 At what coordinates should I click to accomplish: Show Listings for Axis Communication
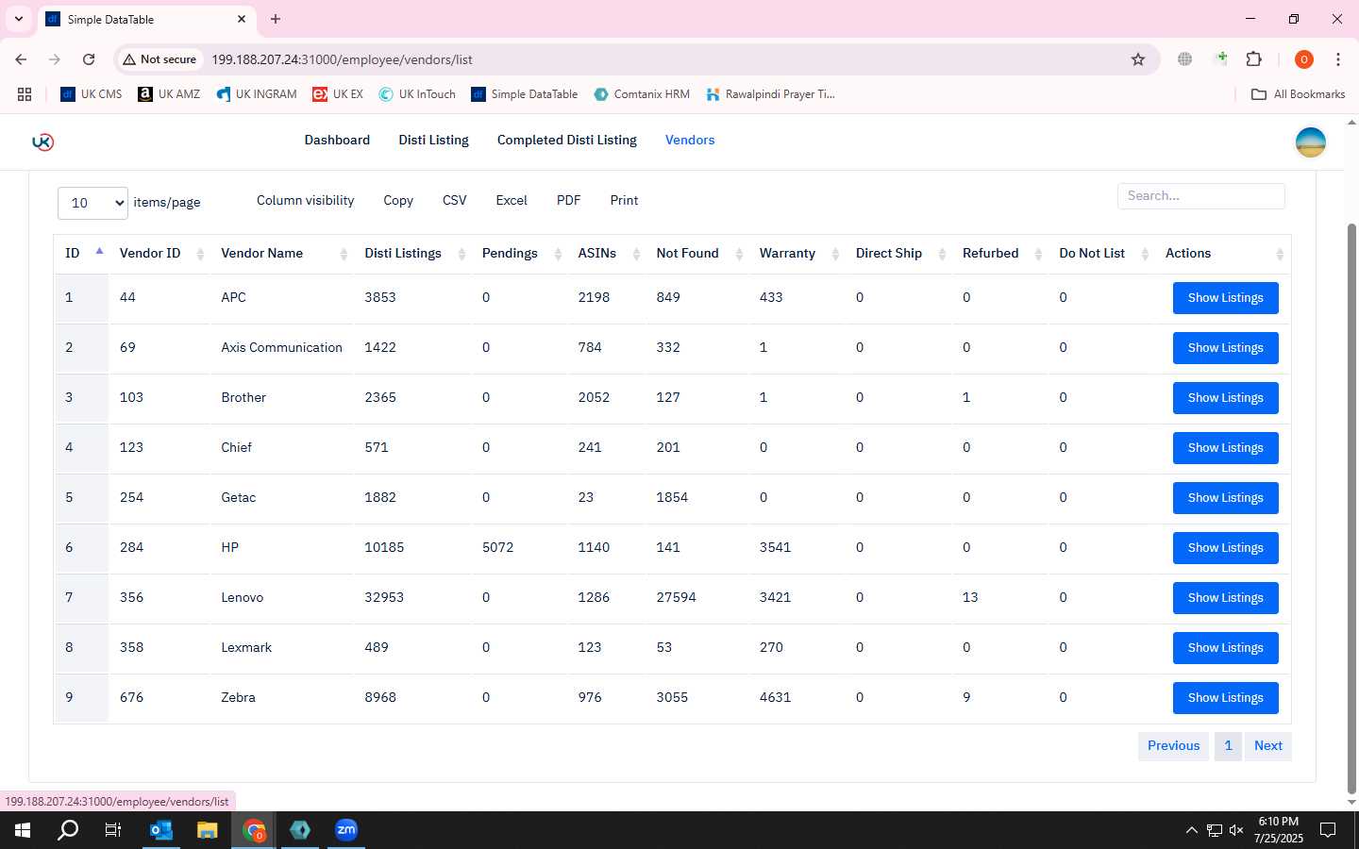click(x=1225, y=348)
